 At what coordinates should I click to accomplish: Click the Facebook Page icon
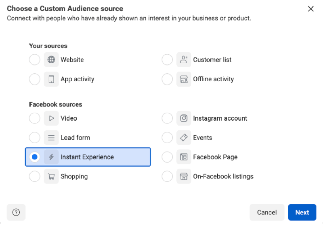184,157
